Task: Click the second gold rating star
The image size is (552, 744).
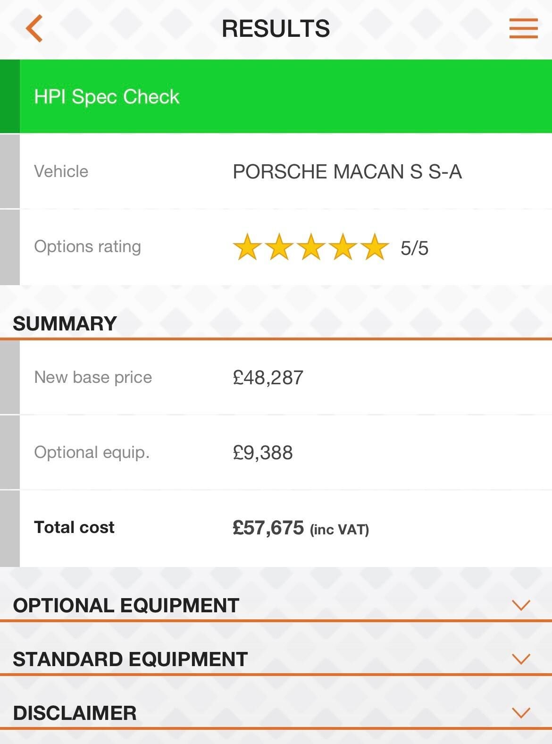Action: 279,246
